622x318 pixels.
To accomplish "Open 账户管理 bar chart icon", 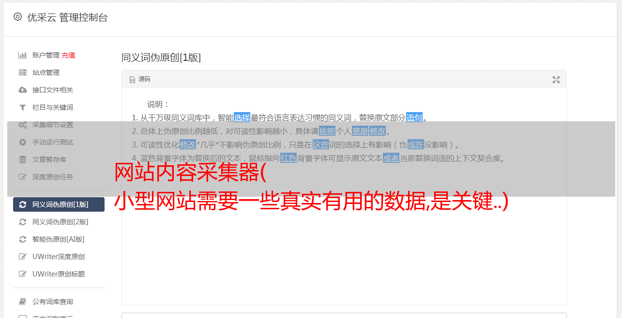I will pyautogui.click(x=22, y=55).
